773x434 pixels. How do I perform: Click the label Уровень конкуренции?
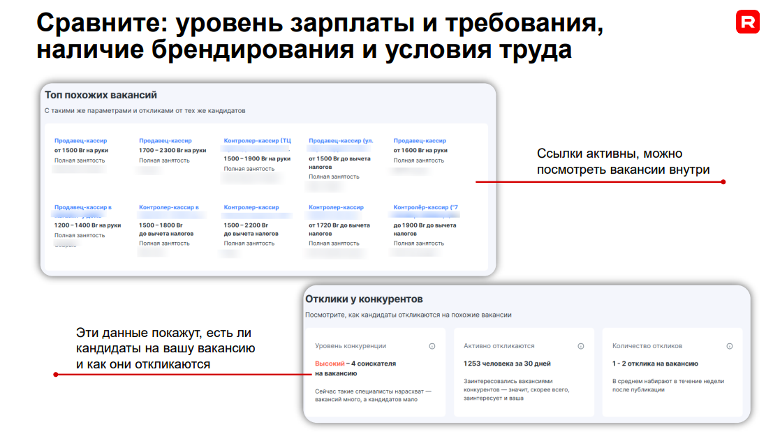[x=351, y=346]
